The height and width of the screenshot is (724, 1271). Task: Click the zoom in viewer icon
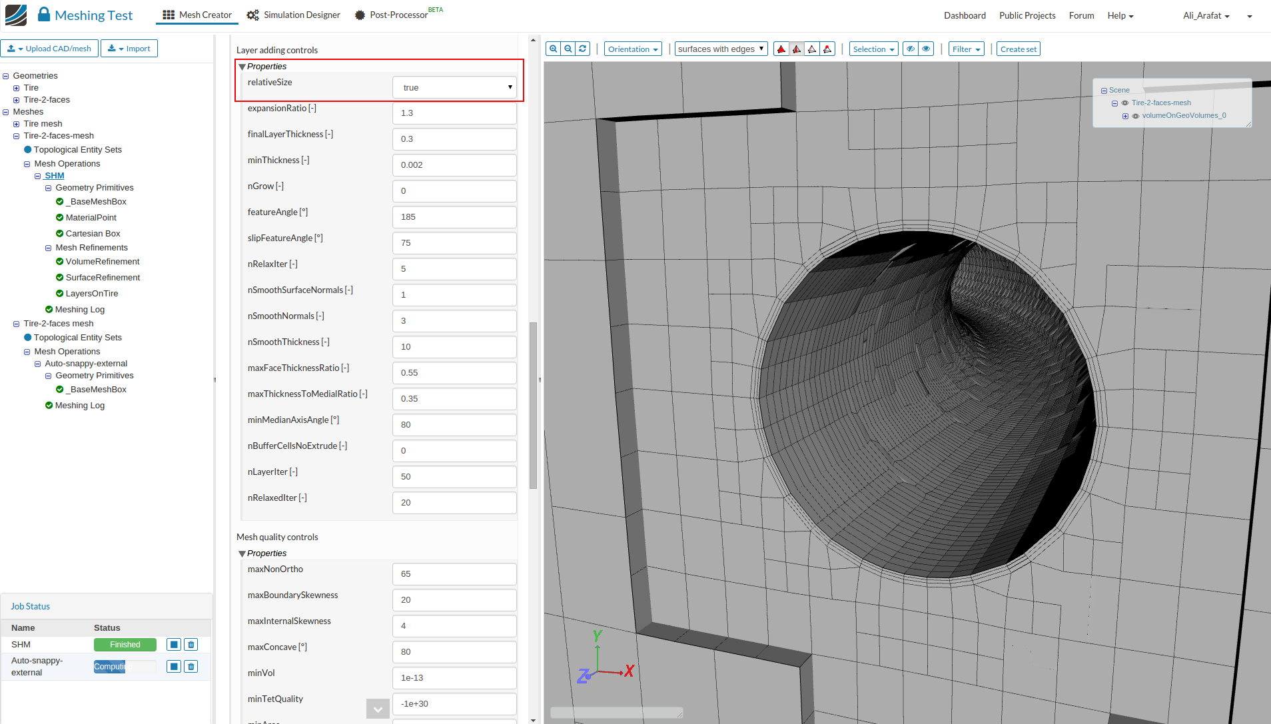(x=553, y=49)
